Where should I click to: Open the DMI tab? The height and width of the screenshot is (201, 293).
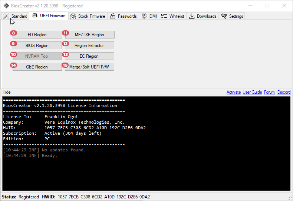pyautogui.click(x=149, y=16)
